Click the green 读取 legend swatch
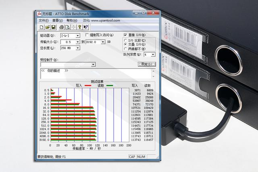Screen dimensions: 258x172 pos(110,86)
